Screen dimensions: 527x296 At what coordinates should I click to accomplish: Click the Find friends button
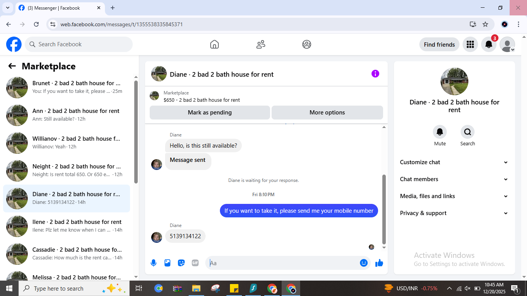tap(439, 44)
